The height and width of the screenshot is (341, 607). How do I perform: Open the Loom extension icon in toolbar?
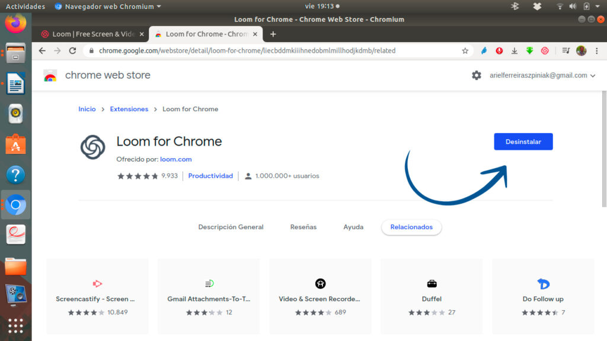(545, 51)
